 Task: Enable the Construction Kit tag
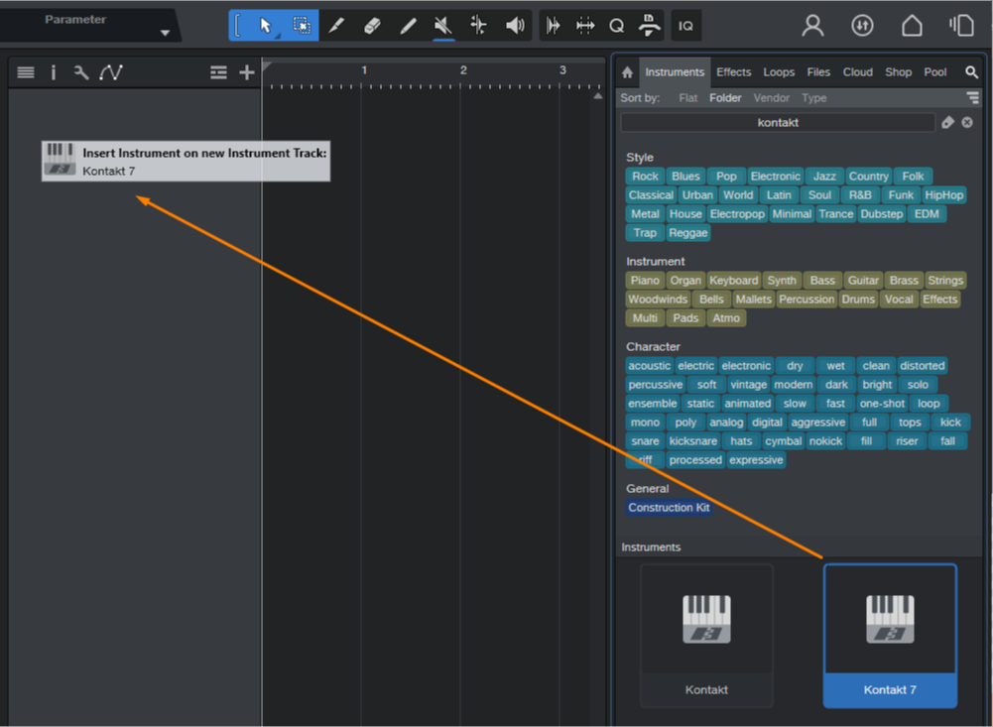click(x=669, y=508)
